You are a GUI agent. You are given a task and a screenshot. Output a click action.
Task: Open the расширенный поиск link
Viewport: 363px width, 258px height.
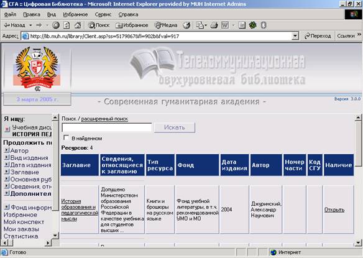pos(104,119)
